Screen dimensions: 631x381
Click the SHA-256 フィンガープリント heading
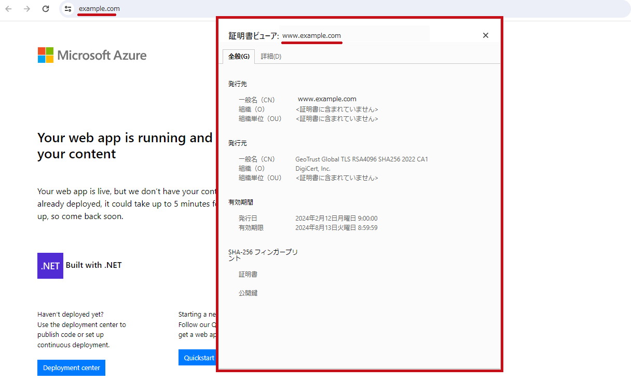click(x=263, y=255)
